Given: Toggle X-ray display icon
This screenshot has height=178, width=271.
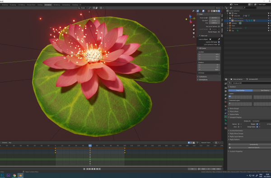Looking at the screenshot, I should pyautogui.click(x=209, y=11).
